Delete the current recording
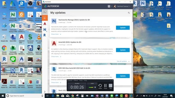This screenshot has height=98, width=175. tap(100, 86)
